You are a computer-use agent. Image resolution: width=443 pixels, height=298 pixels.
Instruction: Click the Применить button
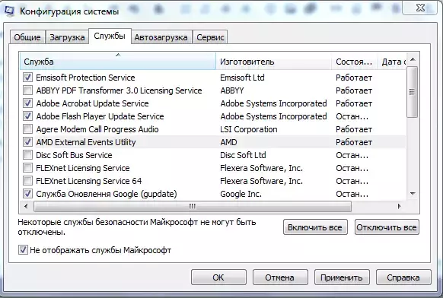[x=342, y=277]
